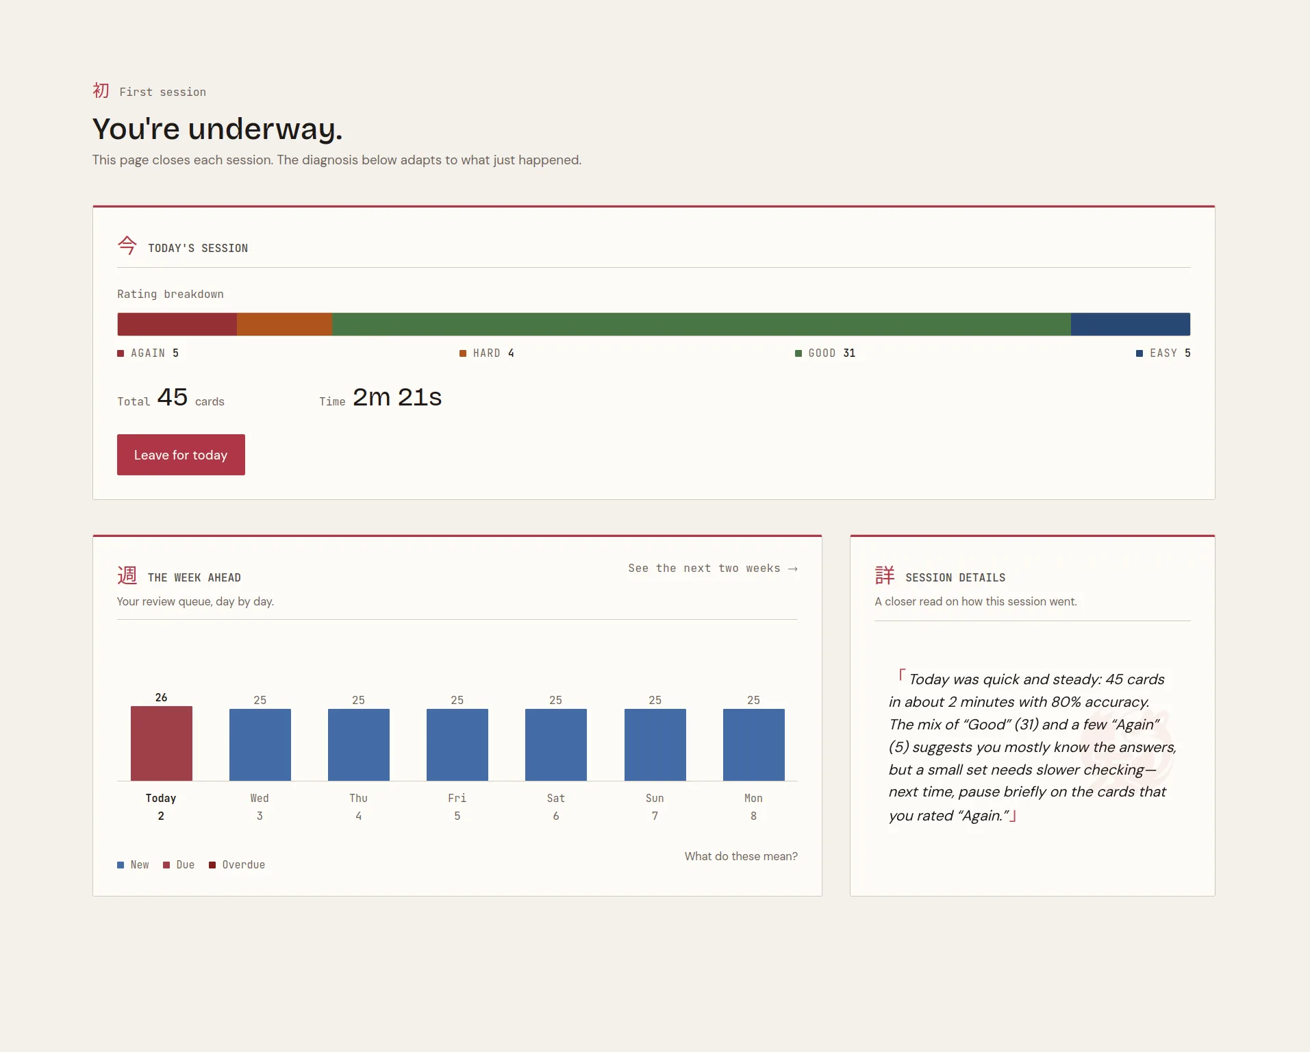Click the green Good segment of rating bar

coord(701,324)
